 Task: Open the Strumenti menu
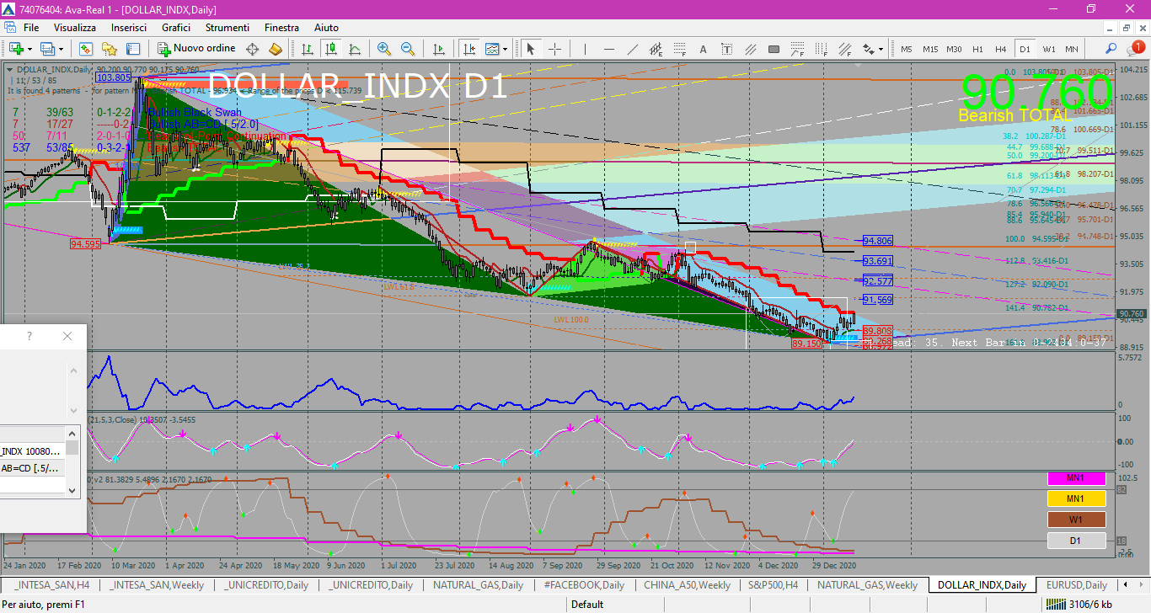227,28
